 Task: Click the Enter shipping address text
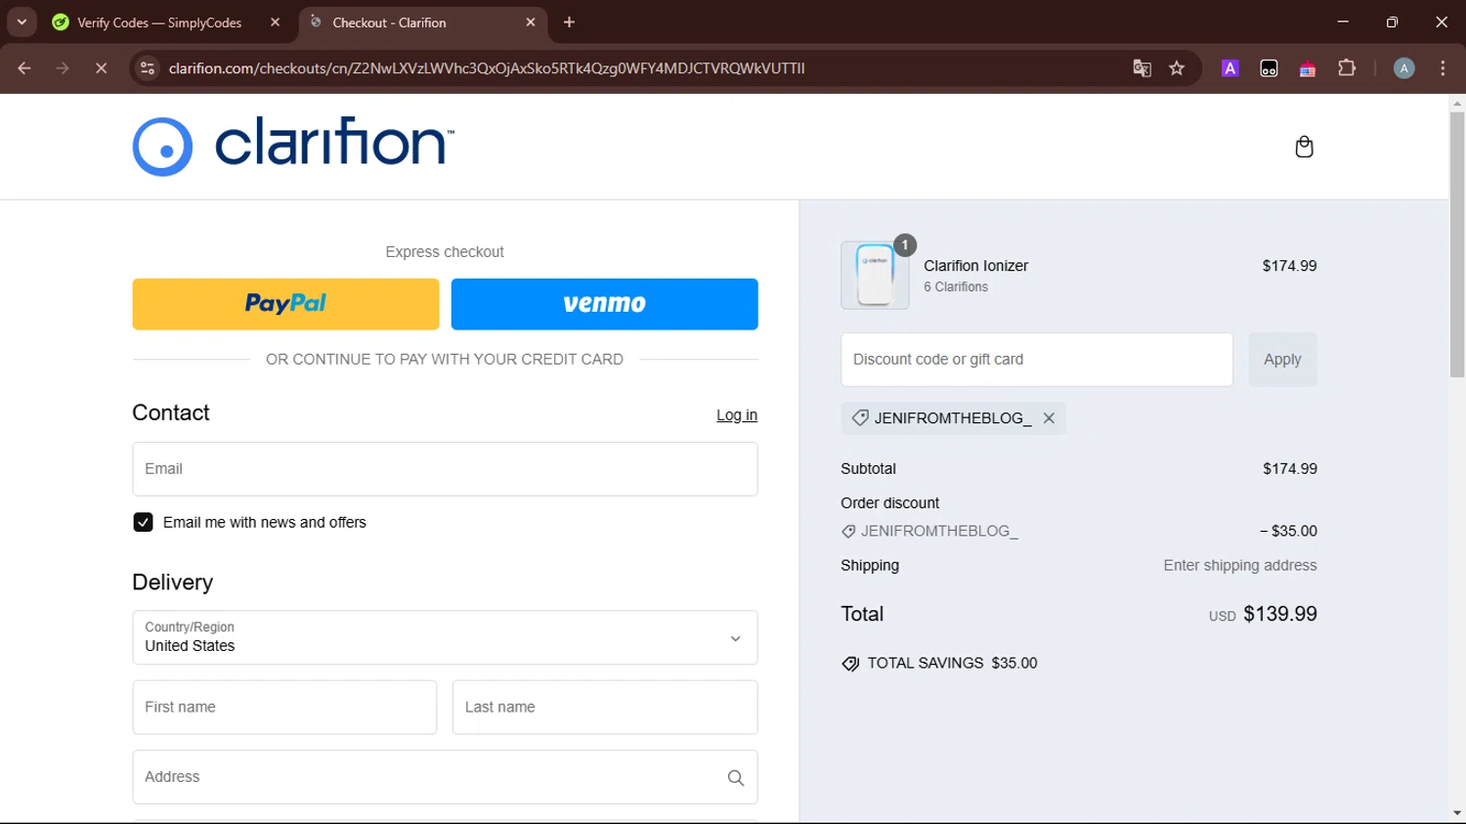tap(1239, 565)
